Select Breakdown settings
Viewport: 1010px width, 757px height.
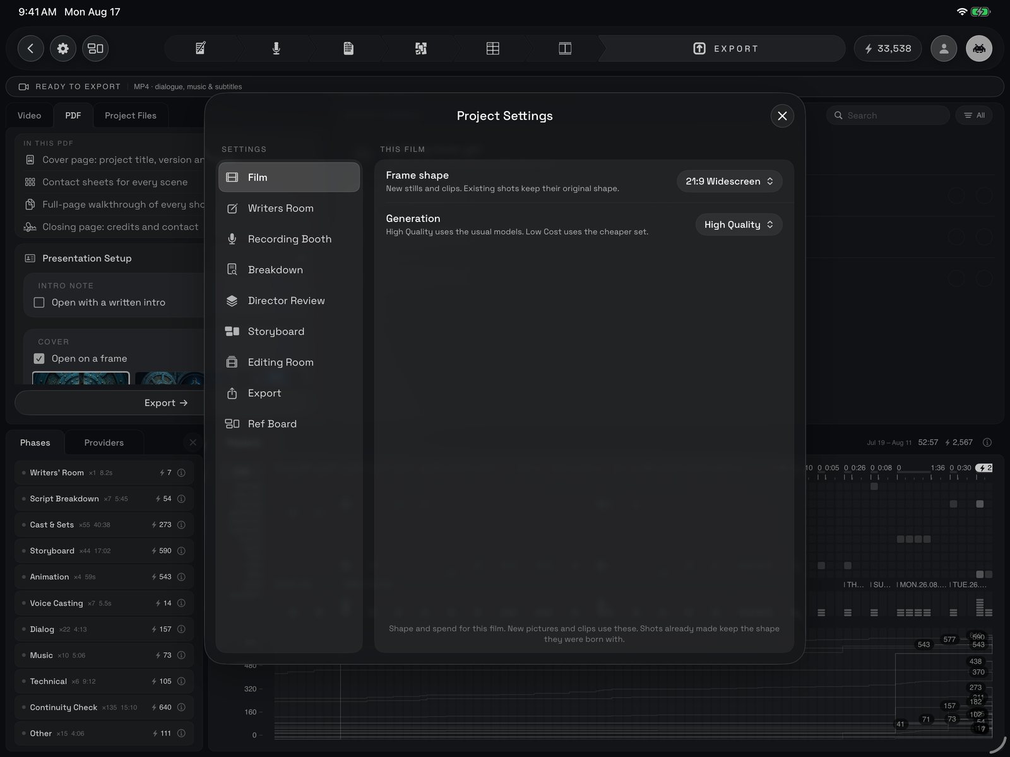289,270
